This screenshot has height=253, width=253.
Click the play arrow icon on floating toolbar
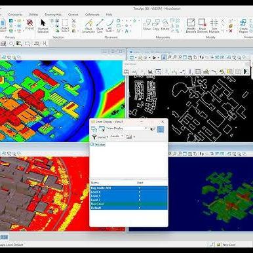(x=246, y=71)
